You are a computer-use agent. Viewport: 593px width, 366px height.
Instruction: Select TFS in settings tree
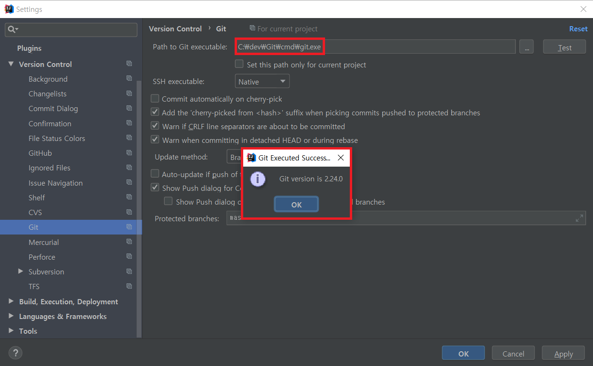click(x=34, y=287)
